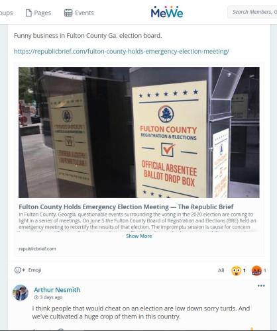Click the Search Members input field

pyautogui.click(x=252, y=12)
